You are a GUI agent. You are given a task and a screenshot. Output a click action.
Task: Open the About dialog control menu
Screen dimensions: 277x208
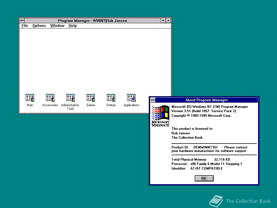[153, 100]
